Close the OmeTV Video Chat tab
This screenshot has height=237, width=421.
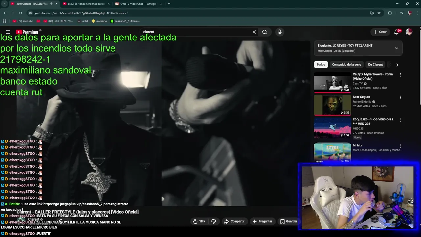161,4
